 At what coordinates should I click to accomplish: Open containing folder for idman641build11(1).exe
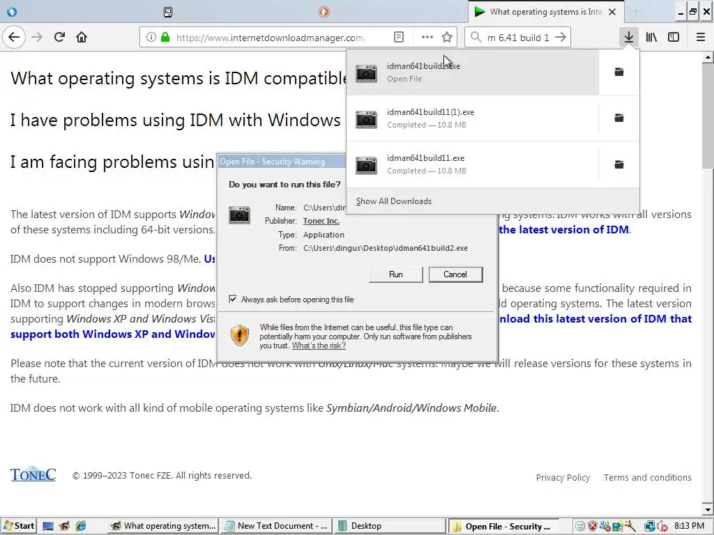(619, 118)
